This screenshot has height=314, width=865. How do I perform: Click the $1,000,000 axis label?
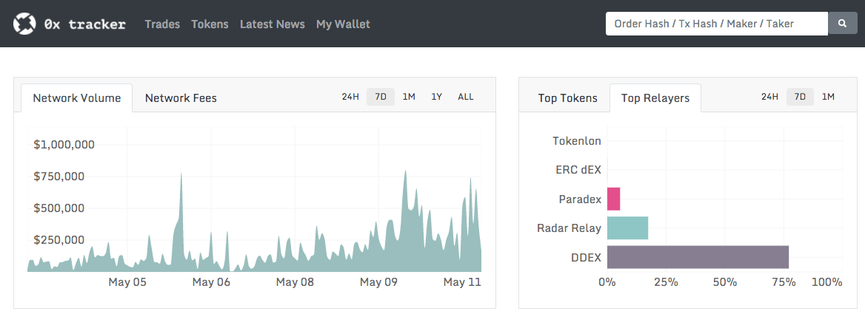[x=64, y=145]
